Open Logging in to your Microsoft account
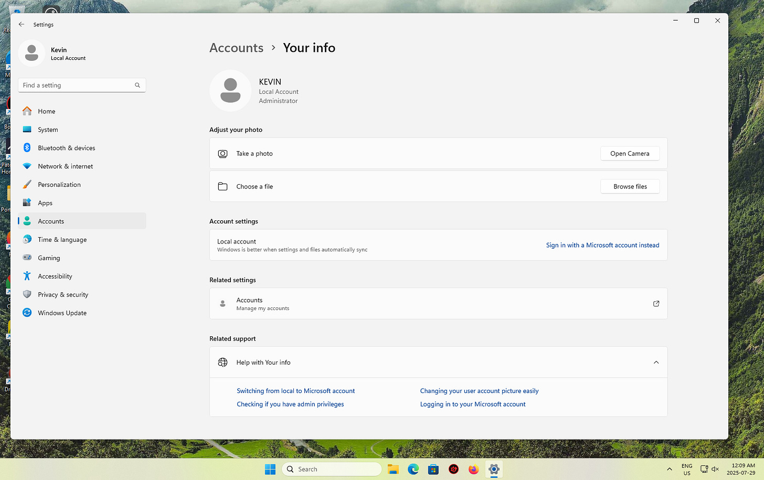Viewport: 764px width, 480px height. click(473, 404)
